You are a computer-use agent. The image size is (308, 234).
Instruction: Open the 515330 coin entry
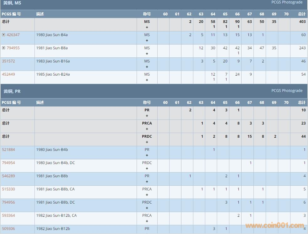[x=8, y=189]
